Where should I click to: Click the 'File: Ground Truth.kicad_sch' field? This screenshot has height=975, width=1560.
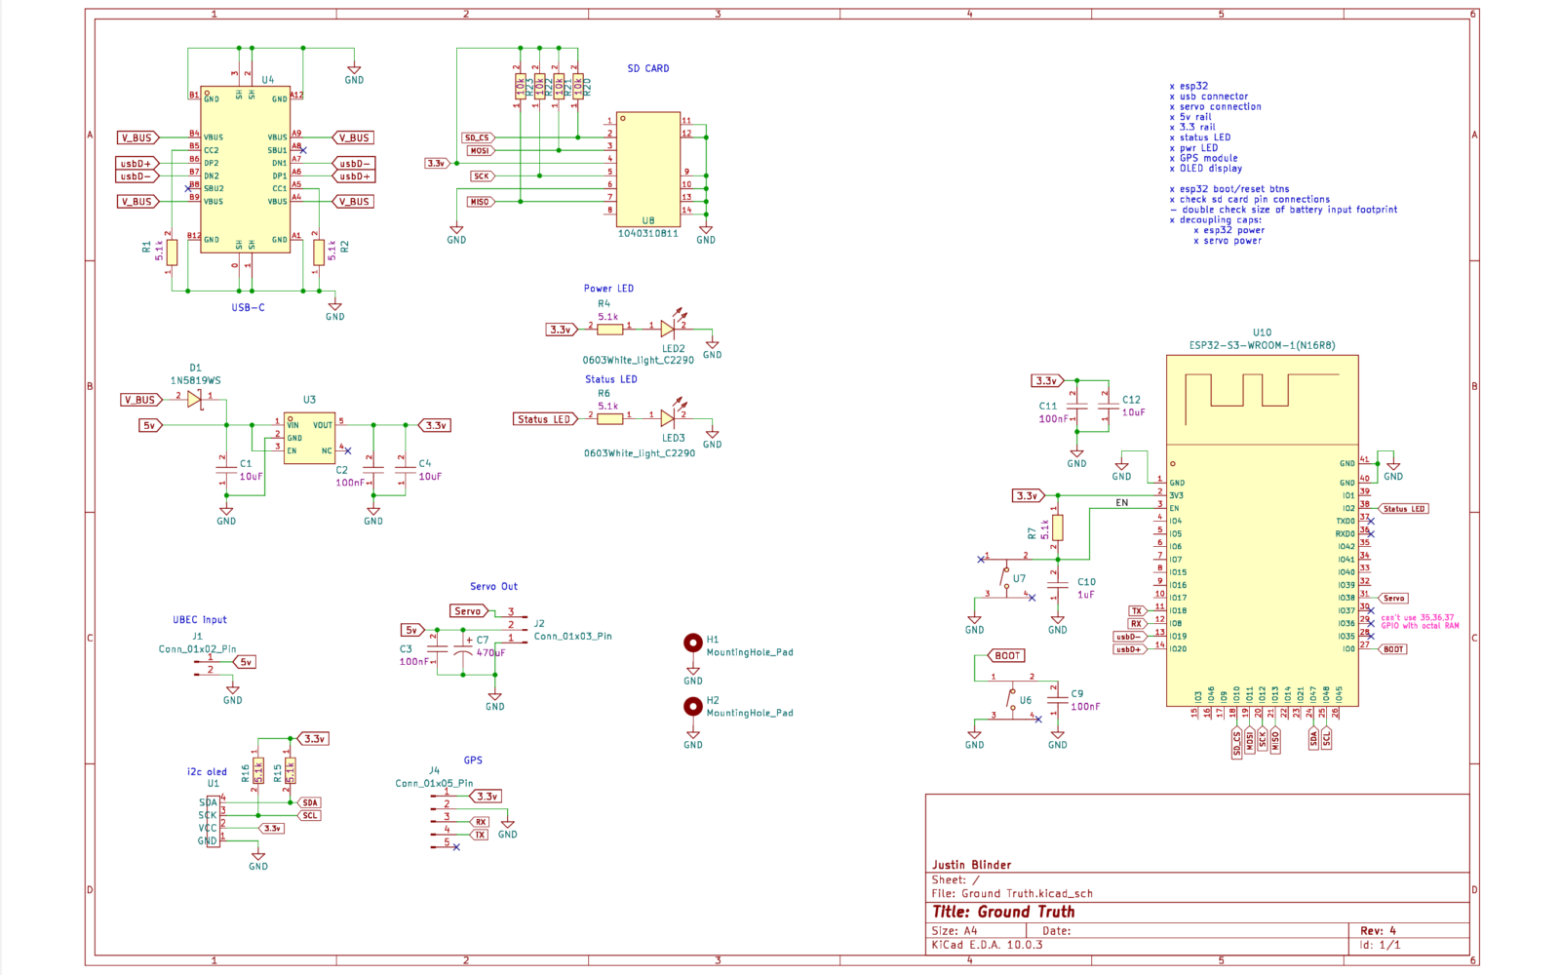[1012, 893]
